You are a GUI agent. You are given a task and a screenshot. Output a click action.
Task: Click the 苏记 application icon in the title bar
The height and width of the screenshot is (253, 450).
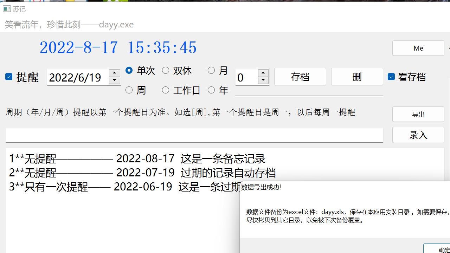coord(7,9)
